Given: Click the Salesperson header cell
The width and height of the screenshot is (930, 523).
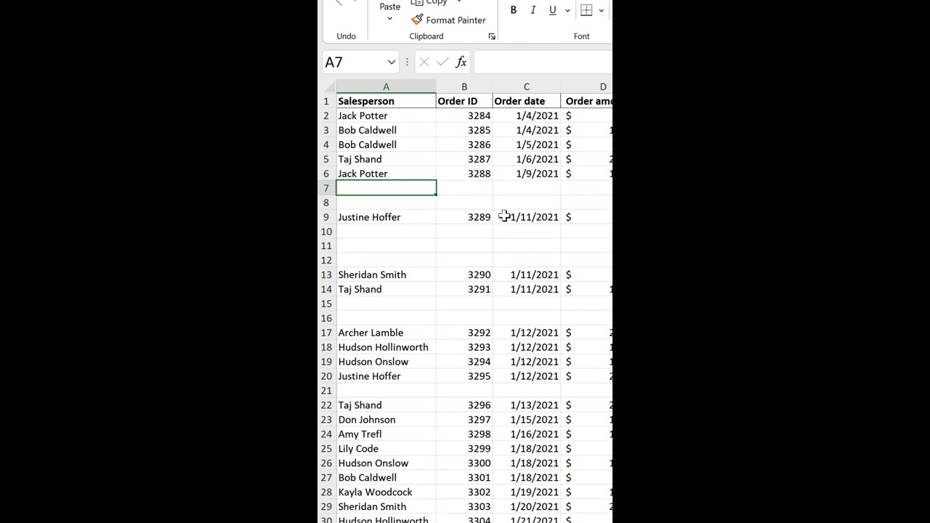Looking at the screenshot, I should click(x=386, y=102).
